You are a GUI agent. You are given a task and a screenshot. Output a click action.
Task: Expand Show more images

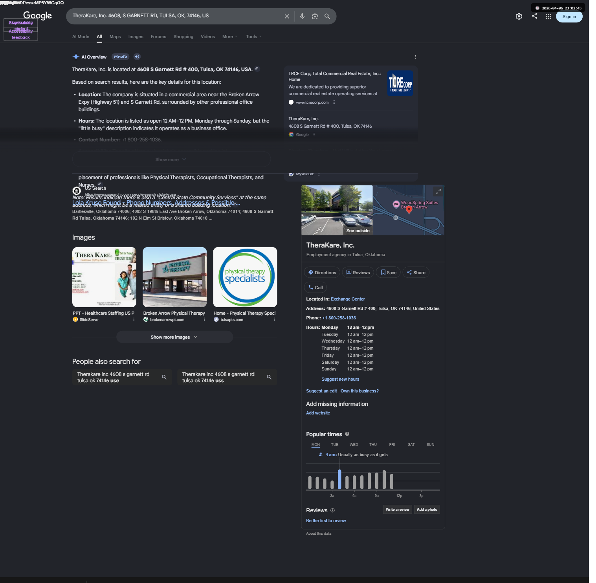(174, 337)
